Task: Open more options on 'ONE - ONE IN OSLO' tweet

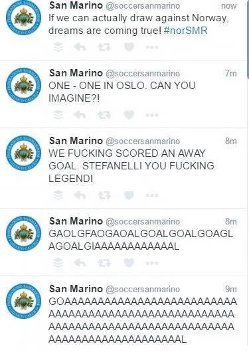Action: 152,115
